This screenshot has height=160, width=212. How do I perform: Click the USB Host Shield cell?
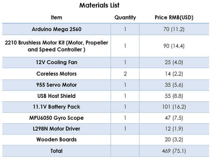click(56, 96)
